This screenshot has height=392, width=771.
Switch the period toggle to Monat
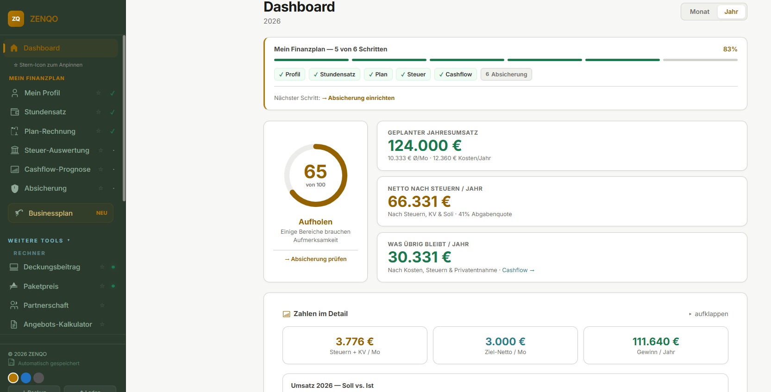(x=699, y=12)
